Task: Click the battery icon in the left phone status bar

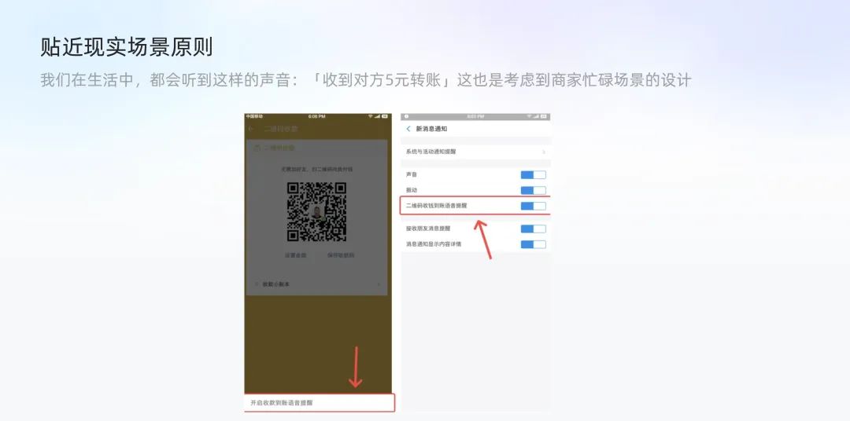Action: (x=385, y=116)
